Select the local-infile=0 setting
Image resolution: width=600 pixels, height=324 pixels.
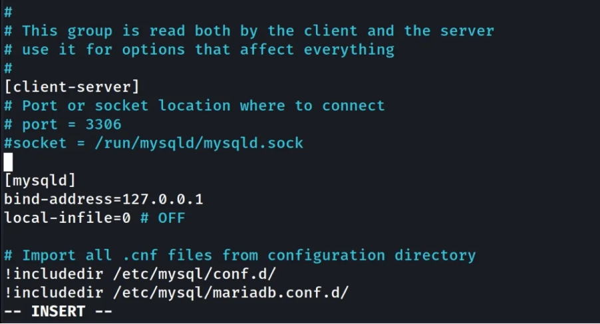pos(67,218)
